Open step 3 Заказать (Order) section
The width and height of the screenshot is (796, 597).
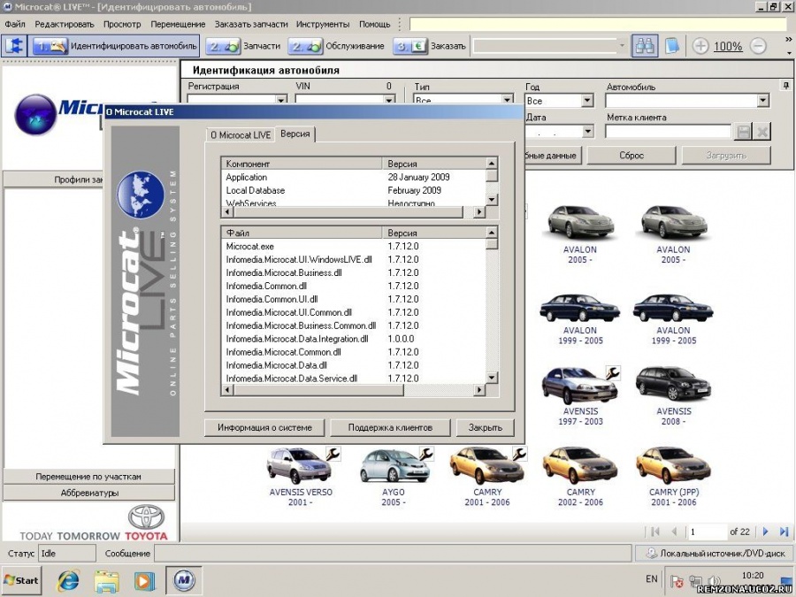(x=431, y=46)
